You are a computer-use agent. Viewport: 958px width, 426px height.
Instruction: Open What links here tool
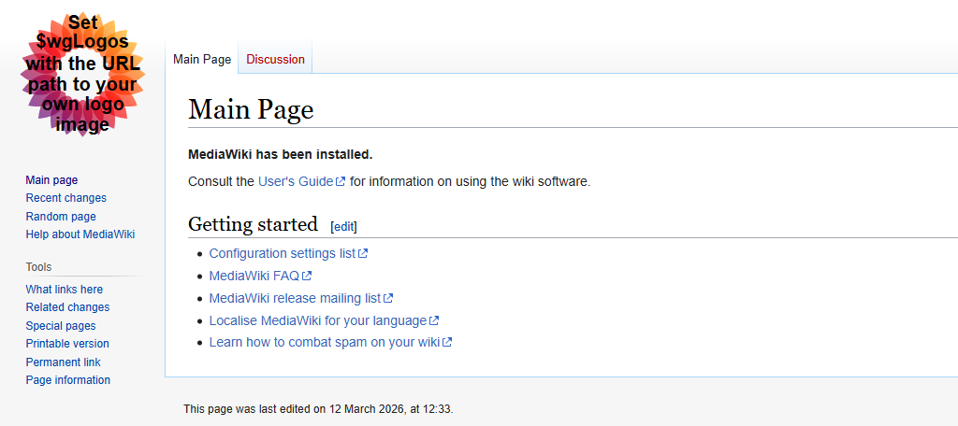tap(65, 290)
